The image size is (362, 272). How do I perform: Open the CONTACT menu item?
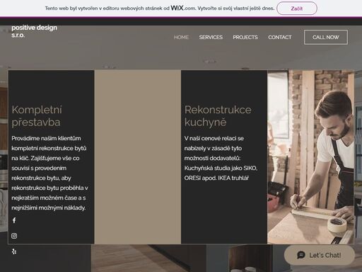pyautogui.click(x=280, y=38)
